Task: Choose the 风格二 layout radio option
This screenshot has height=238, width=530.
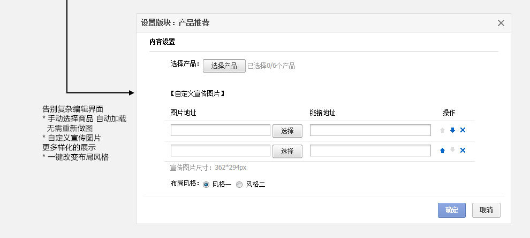Action: (239, 185)
